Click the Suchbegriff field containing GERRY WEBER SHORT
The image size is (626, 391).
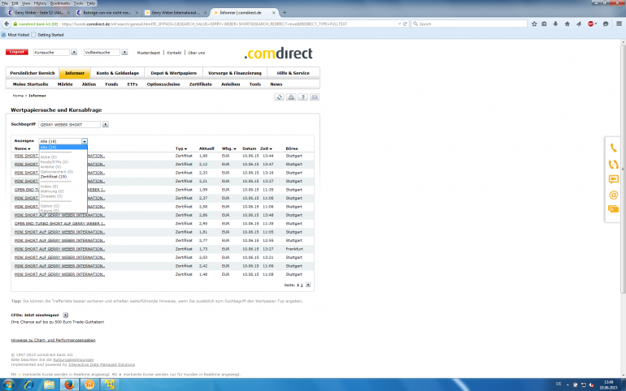click(x=69, y=125)
